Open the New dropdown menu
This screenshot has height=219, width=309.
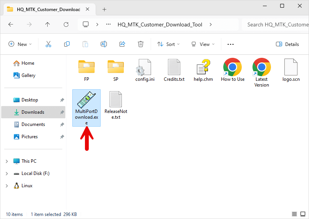pos(20,44)
